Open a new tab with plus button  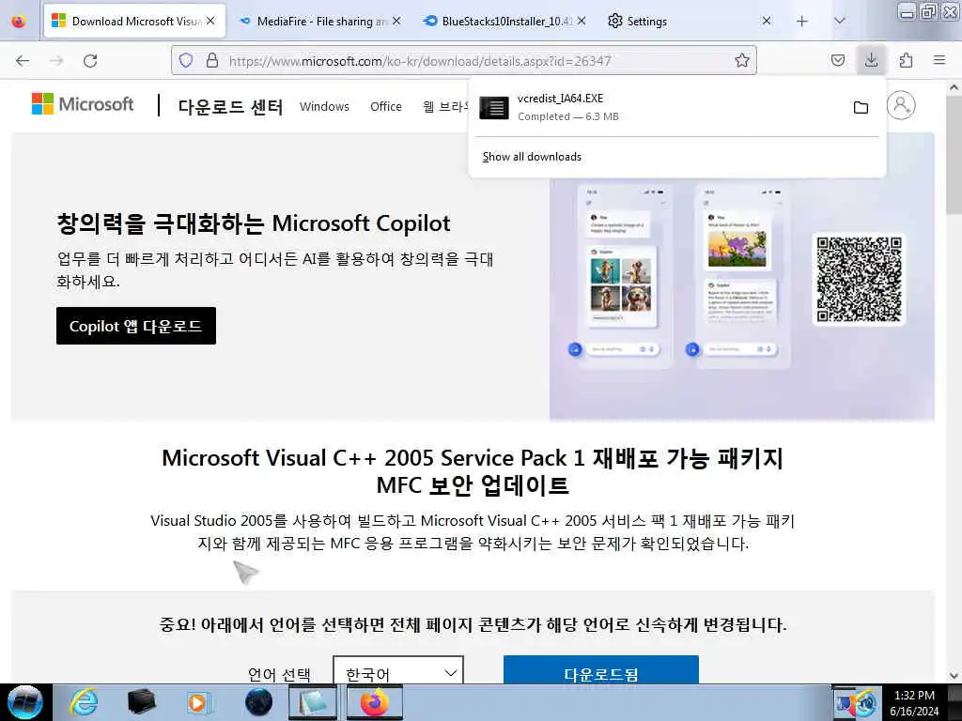coord(802,22)
